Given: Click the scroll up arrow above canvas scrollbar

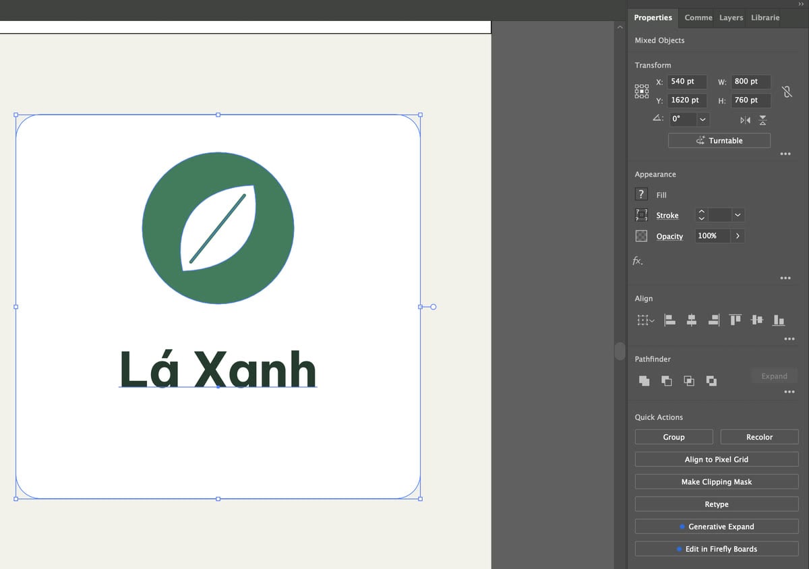Looking at the screenshot, I should pos(620,27).
